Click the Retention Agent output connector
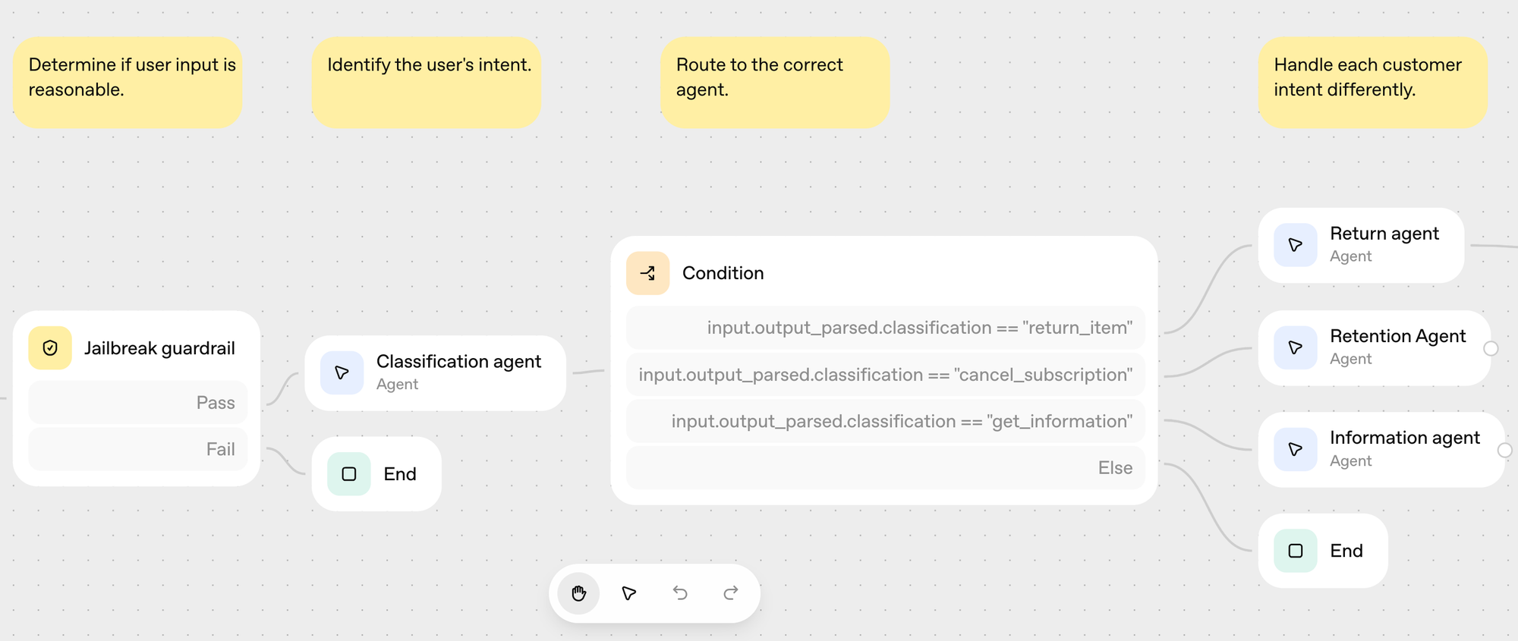Image resolution: width=1518 pixels, height=641 pixels. coord(1491,348)
